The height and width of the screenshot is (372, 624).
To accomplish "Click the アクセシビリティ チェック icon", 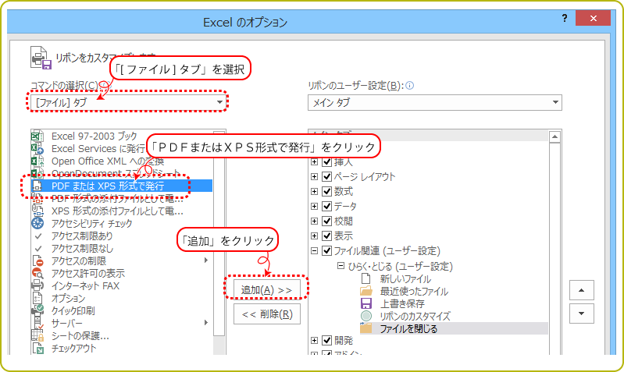I will click(37, 223).
